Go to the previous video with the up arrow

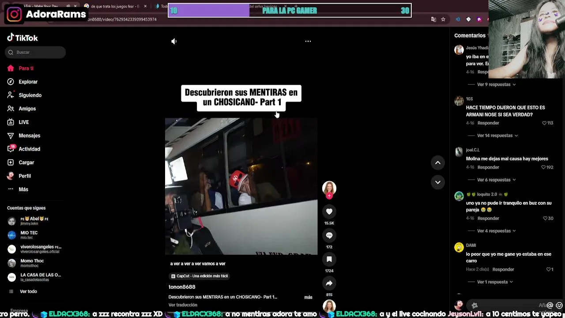tap(438, 163)
